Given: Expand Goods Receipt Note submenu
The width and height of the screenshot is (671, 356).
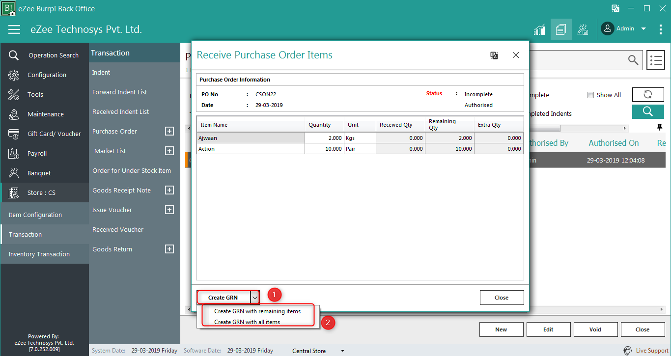Looking at the screenshot, I should 169,190.
